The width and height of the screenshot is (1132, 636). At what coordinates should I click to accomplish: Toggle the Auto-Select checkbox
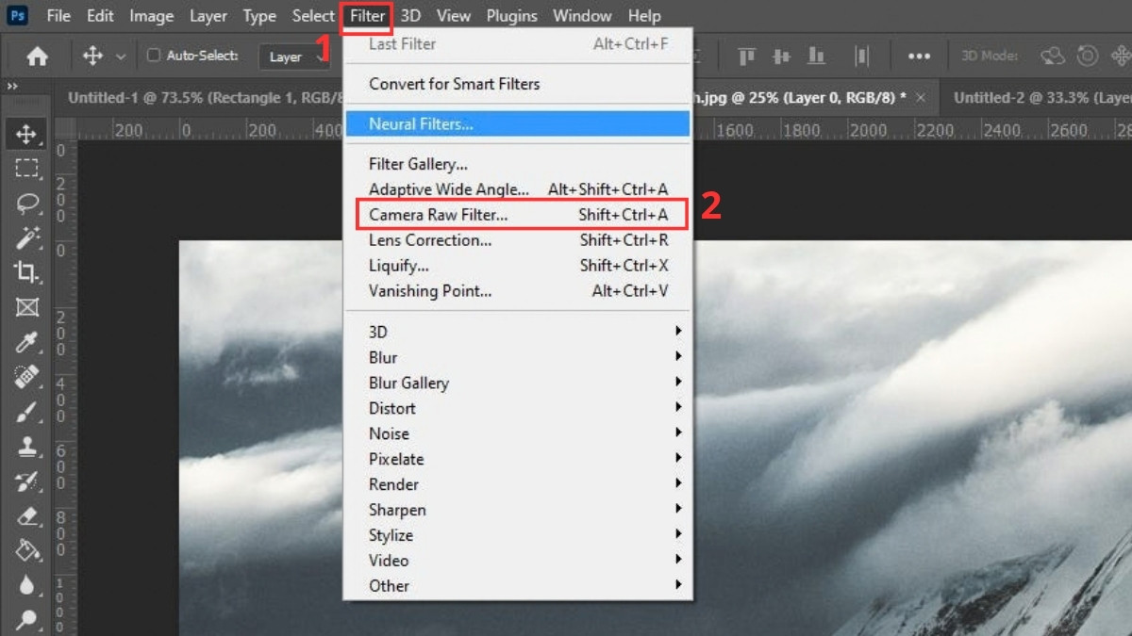[x=154, y=56]
